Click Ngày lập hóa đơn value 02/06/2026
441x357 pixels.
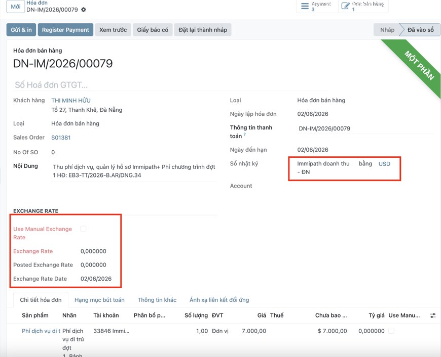313,114
